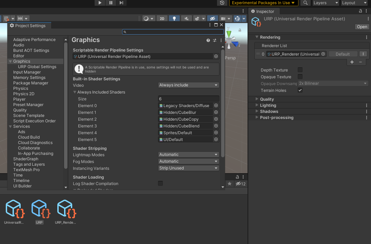Open the Video 'Always include' dropdown
This screenshot has width=371, height=244.
(188, 85)
